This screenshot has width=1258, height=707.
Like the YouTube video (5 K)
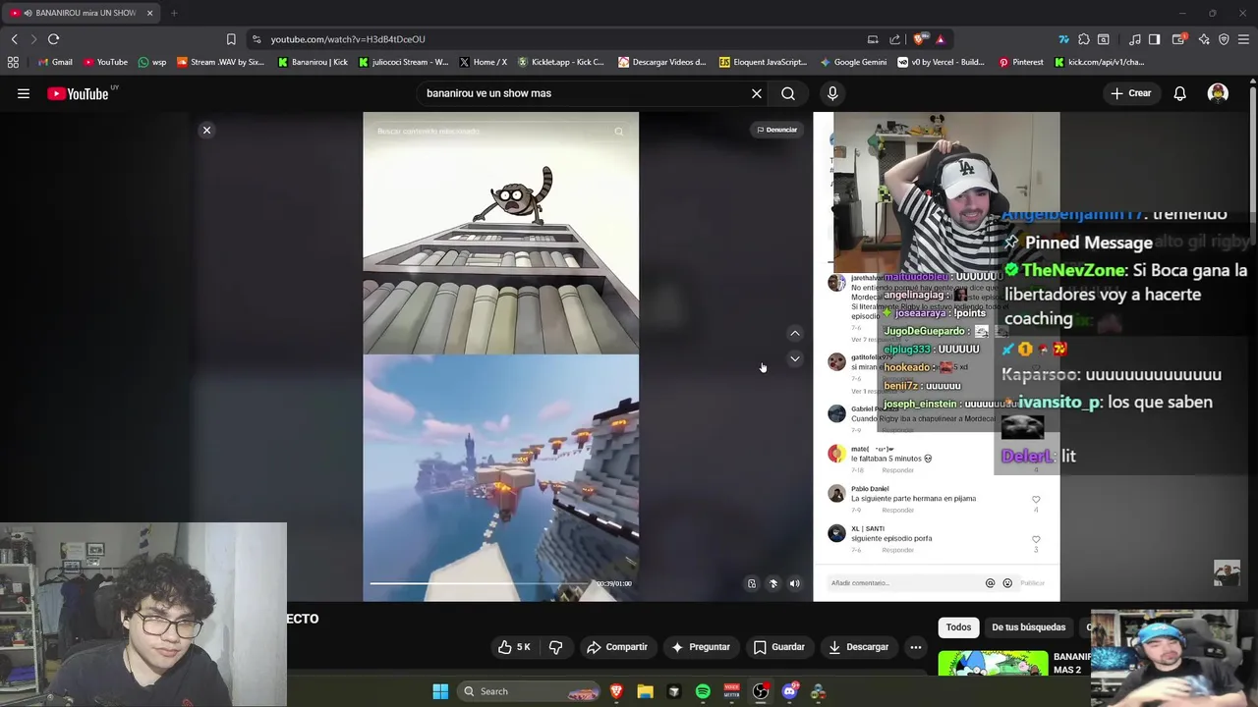tap(514, 647)
